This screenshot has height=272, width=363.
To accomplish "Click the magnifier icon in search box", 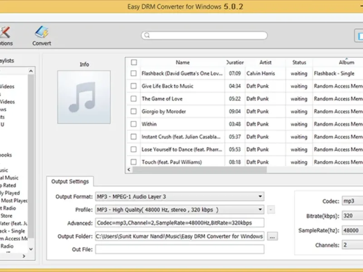I will [x=147, y=35].
